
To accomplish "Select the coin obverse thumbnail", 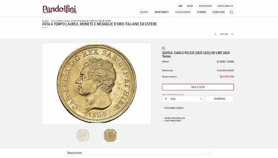I will pos(83,135).
